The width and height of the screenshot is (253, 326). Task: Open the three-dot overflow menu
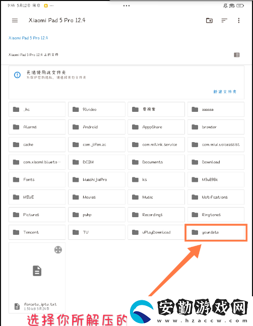239,20
